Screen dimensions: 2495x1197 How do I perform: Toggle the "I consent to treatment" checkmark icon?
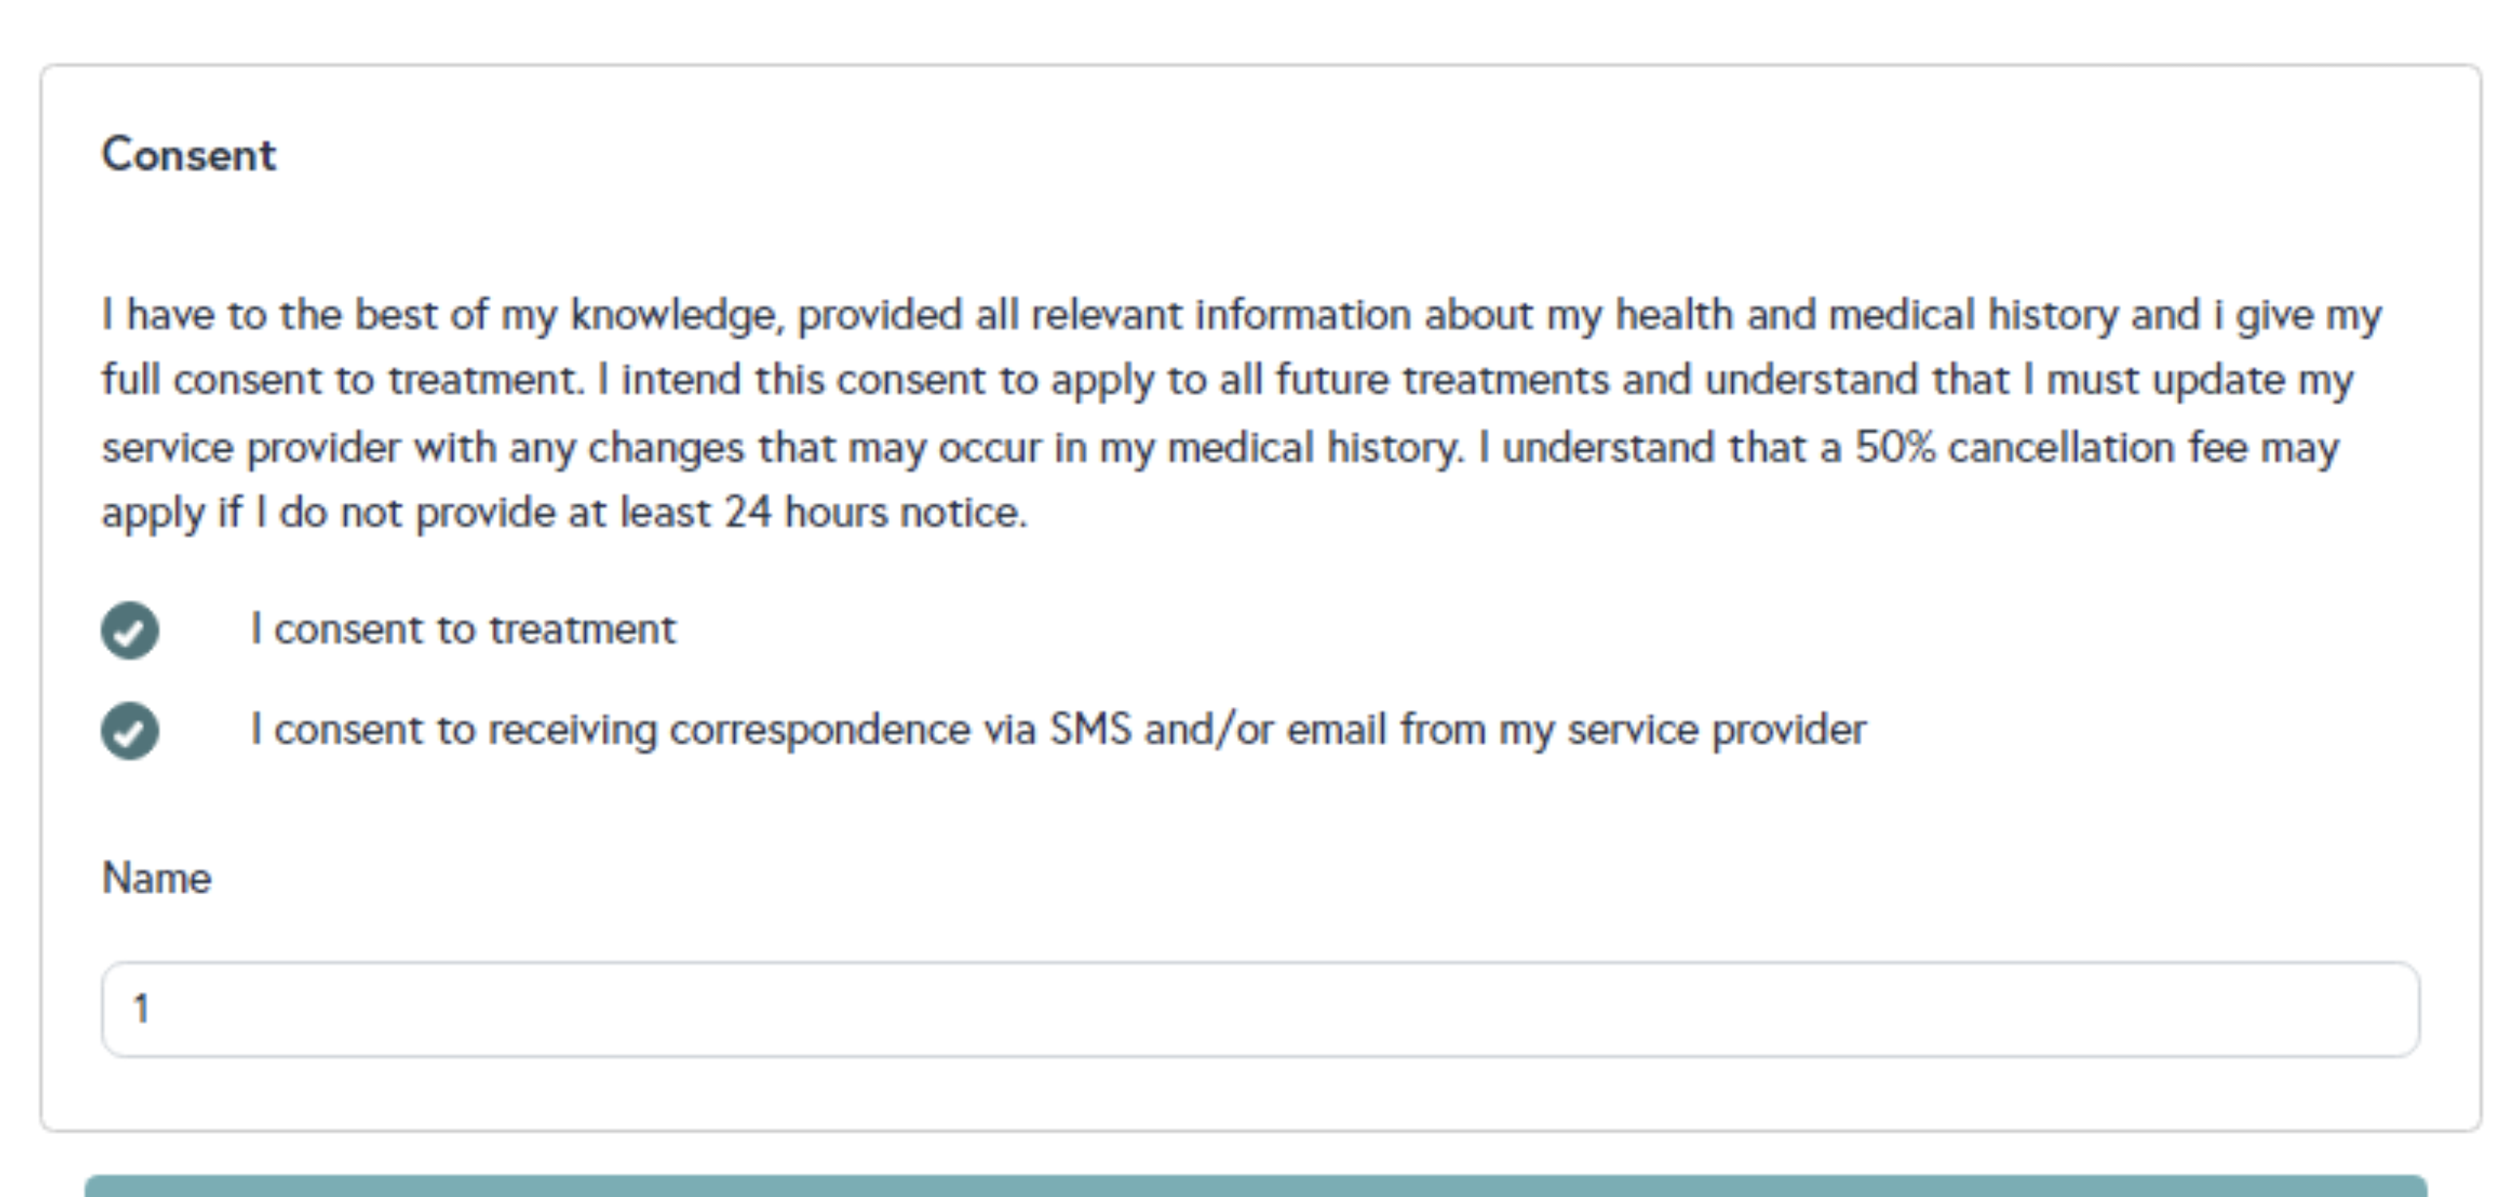click(130, 630)
